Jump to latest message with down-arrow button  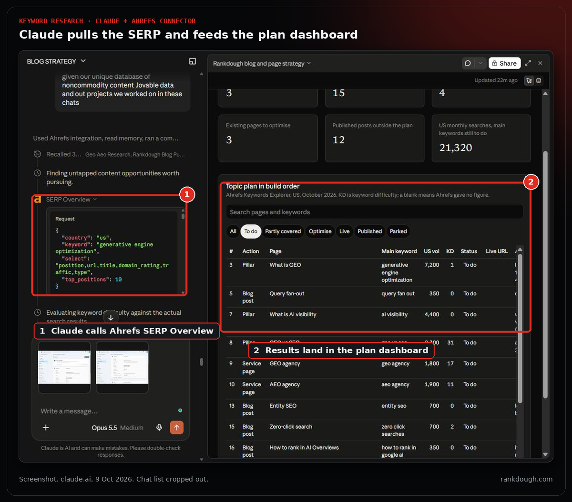pos(111,317)
